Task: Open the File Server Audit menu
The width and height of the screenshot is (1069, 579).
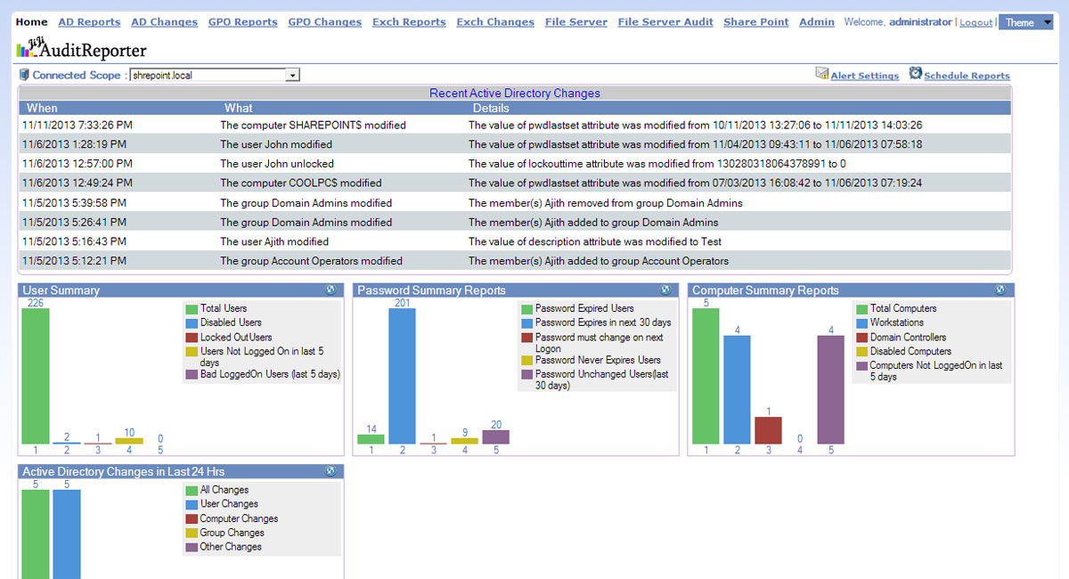Action: tap(665, 22)
